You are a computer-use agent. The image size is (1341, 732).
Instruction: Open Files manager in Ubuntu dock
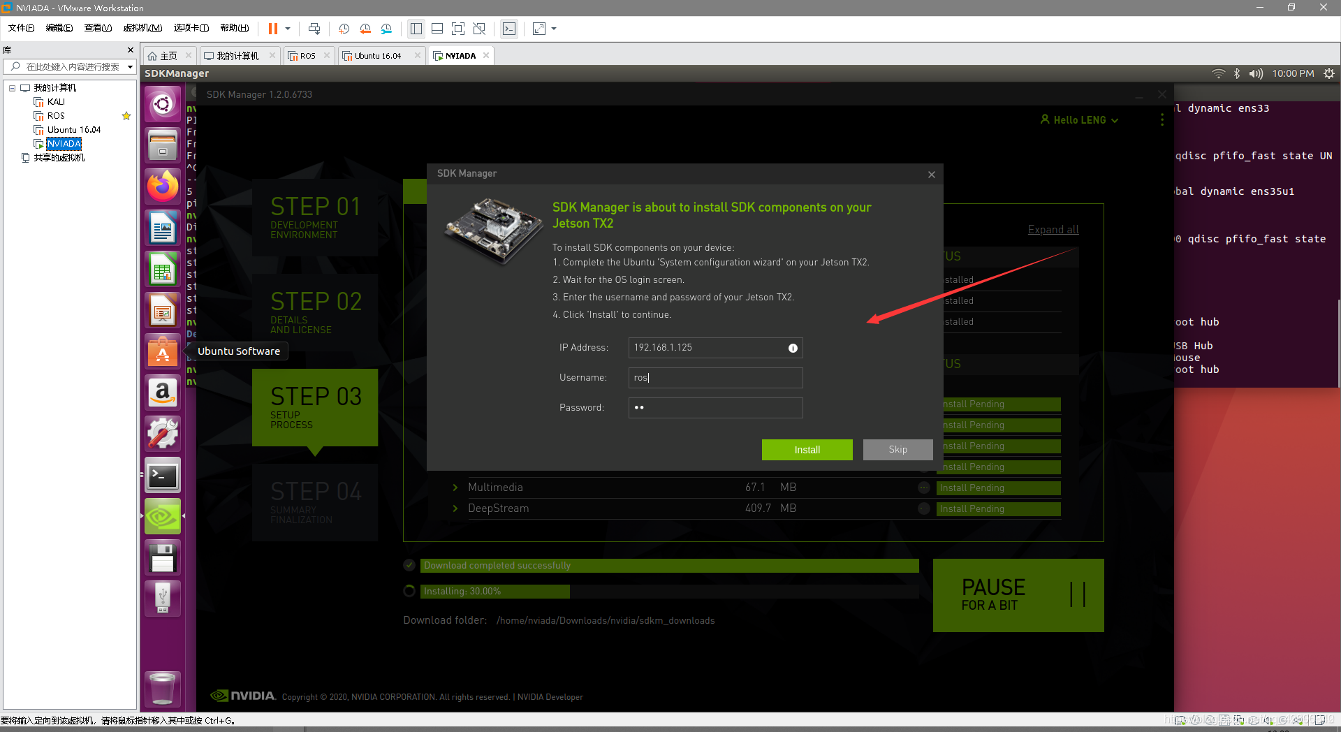pyautogui.click(x=163, y=145)
